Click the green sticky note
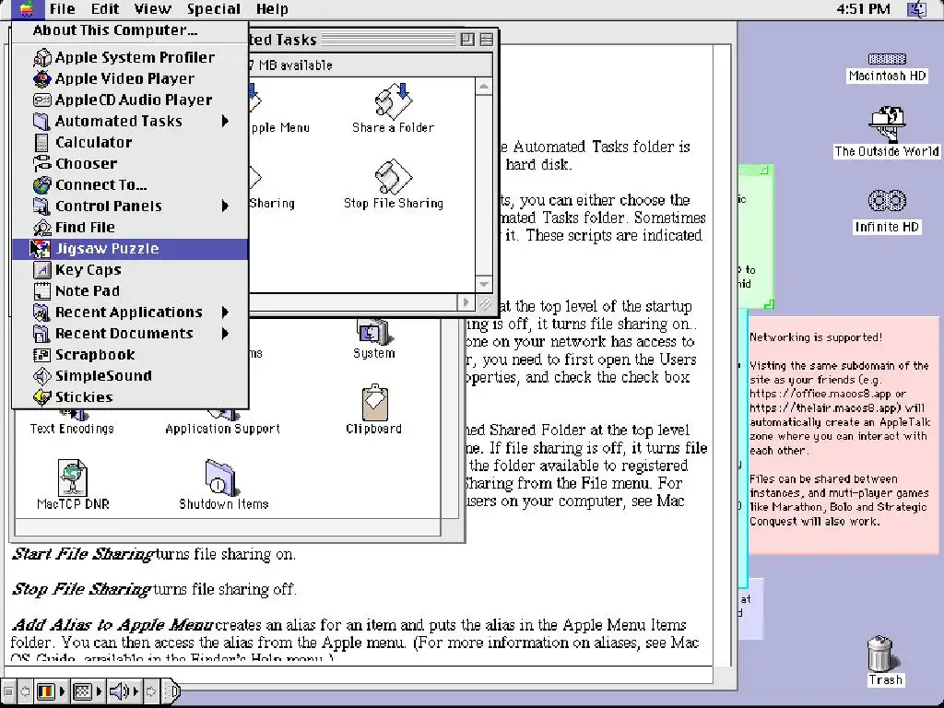Viewport: 944px width, 708px height. (756, 237)
